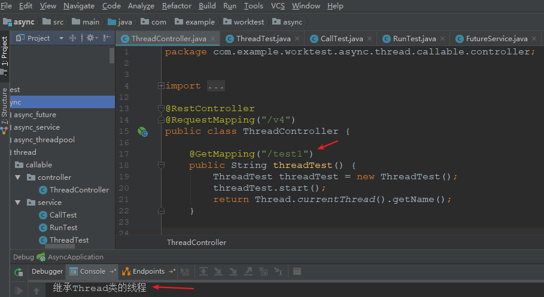The image size is (544, 297).
Task: Select async_threadpool in project tree
Action: [44, 140]
